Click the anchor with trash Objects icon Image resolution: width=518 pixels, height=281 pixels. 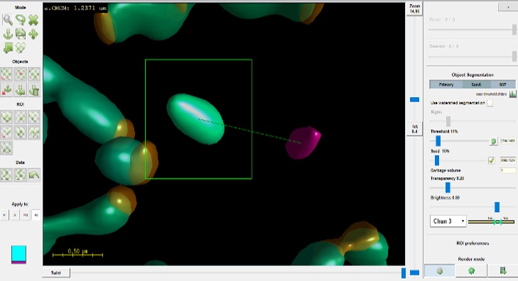point(34,89)
